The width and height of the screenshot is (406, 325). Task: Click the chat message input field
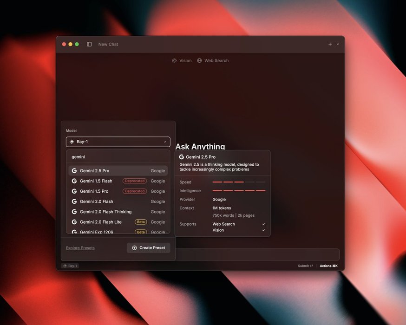(x=257, y=254)
